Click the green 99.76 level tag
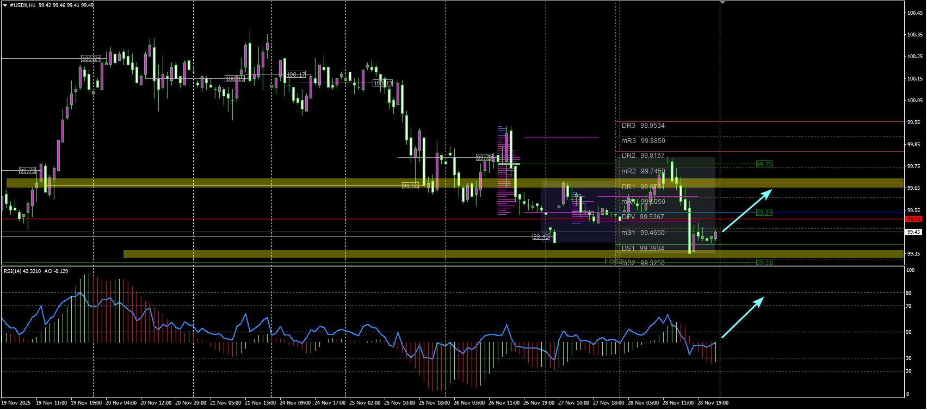 [x=764, y=164]
